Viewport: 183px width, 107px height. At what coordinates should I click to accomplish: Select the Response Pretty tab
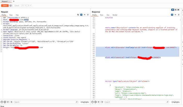pyautogui.click(x=95, y=15)
